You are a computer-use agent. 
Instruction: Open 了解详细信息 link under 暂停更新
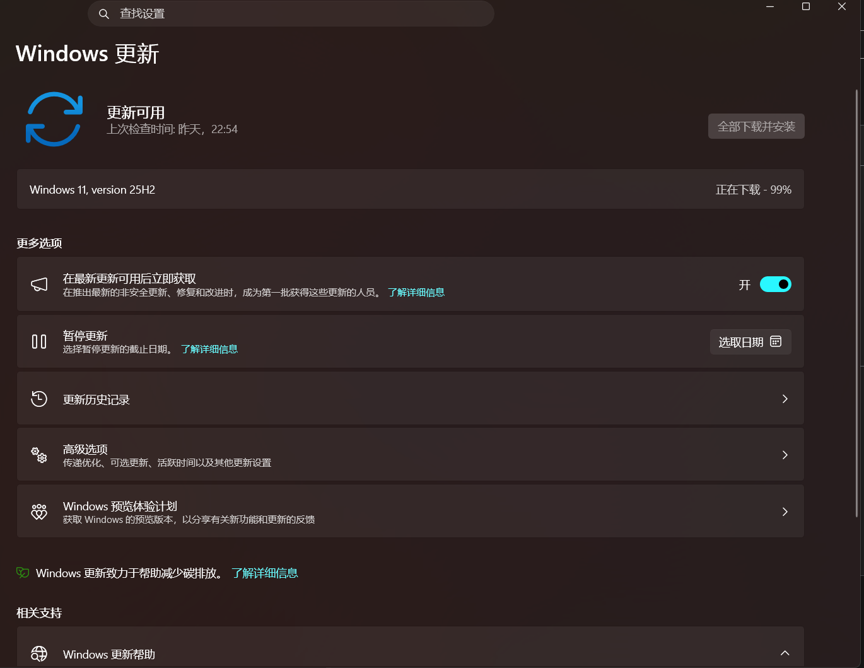click(209, 349)
